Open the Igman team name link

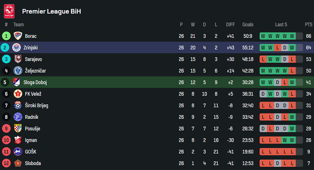click(31, 140)
